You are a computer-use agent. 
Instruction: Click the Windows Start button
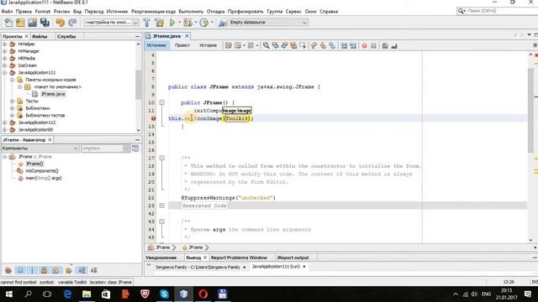point(9,294)
